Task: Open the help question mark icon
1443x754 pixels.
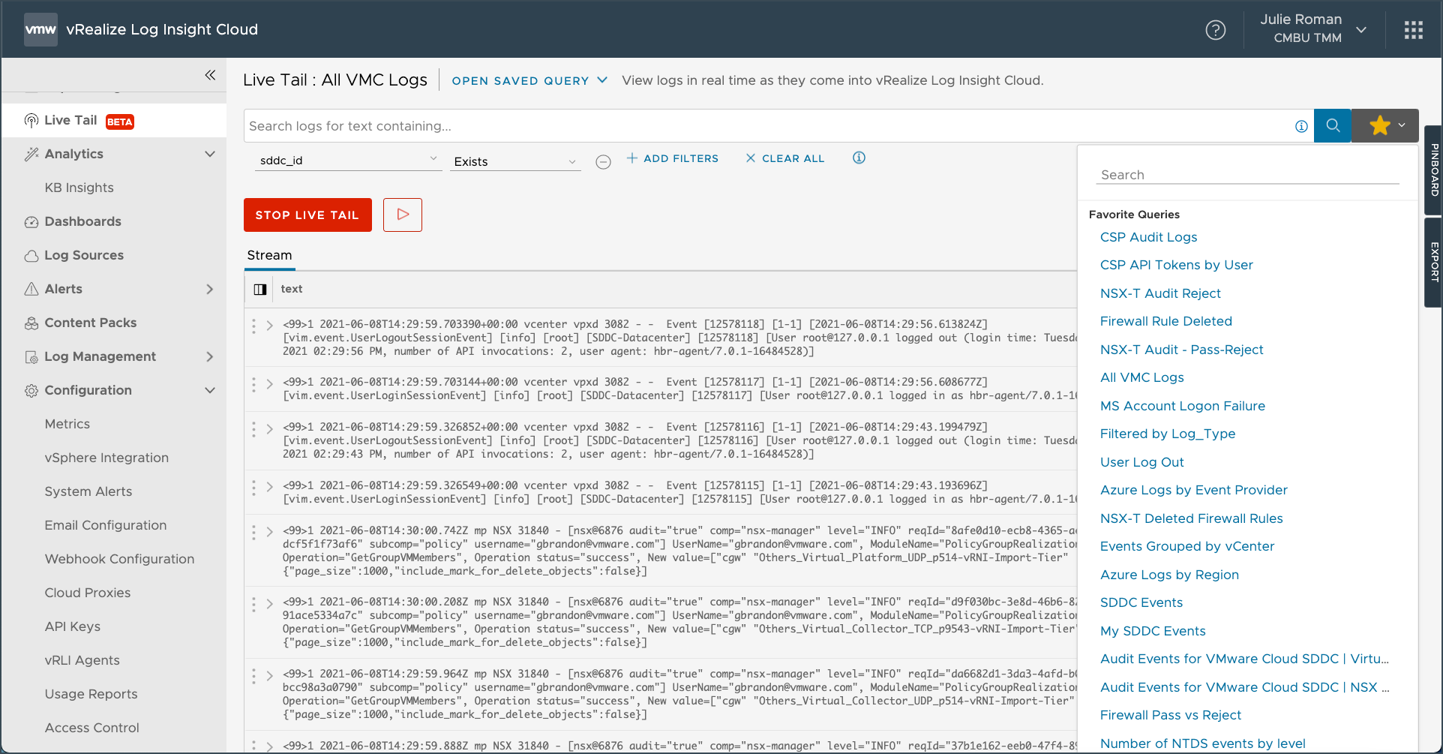Action: pos(1215,30)
